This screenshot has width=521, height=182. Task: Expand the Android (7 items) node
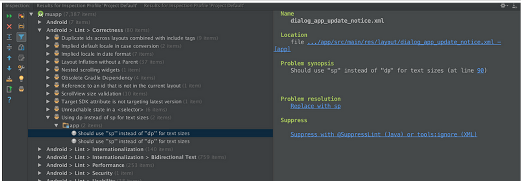pos(40,22)
